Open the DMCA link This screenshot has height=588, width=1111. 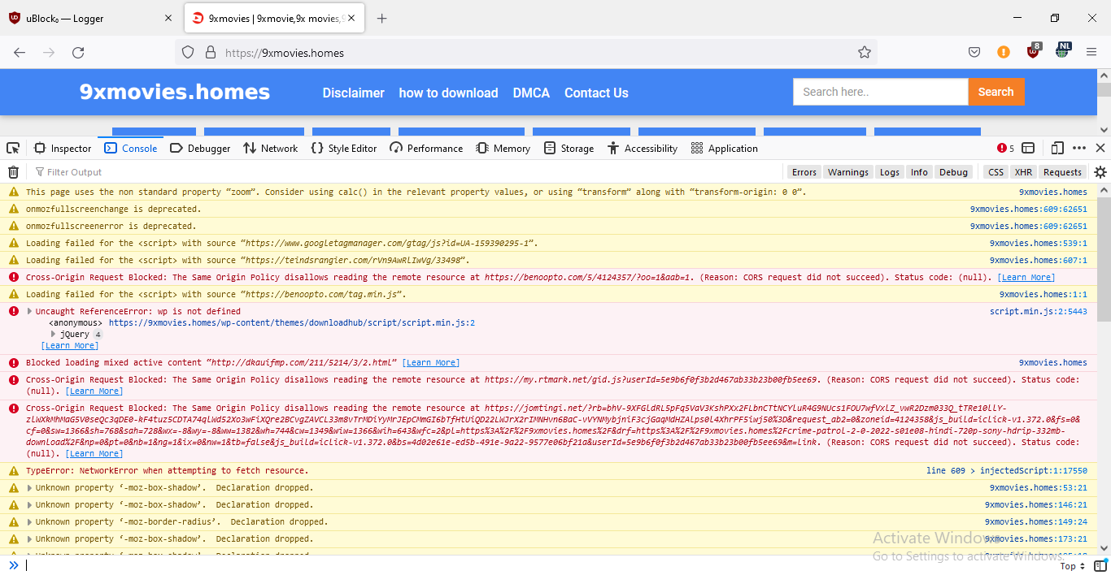tap(531, 93)
